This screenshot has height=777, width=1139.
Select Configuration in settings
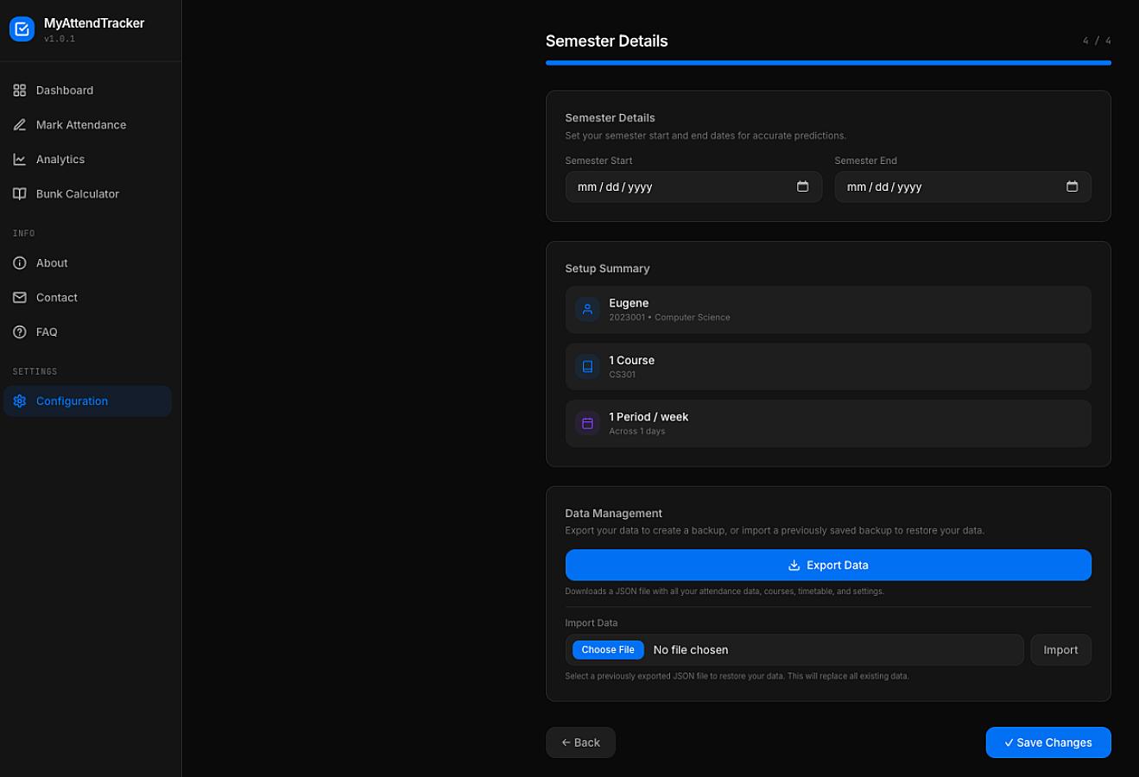87,401
